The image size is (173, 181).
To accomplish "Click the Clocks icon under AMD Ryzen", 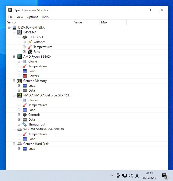I will (25, 61).
